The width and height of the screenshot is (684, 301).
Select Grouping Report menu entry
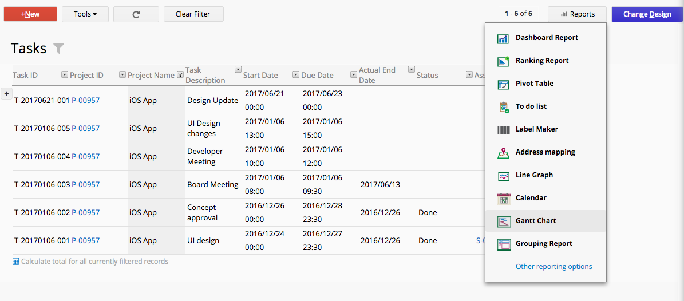click(x=545, y=244)
